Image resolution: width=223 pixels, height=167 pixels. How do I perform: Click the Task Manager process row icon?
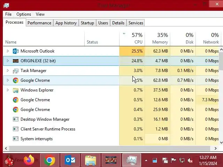(x=15, y=71)
